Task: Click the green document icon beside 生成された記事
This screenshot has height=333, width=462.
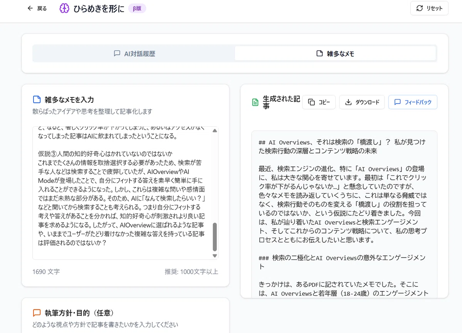Action: [255, 102]
